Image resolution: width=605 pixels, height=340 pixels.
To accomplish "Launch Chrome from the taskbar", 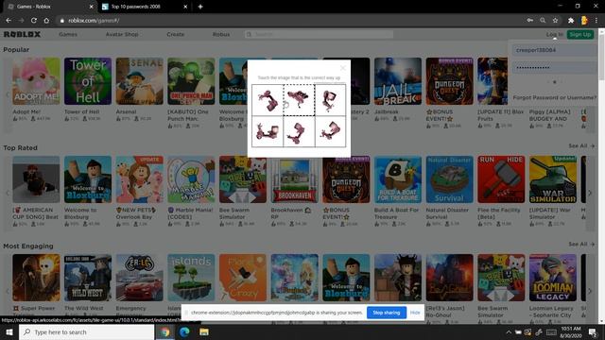I will pyautogui.click(x=165, y=331).
